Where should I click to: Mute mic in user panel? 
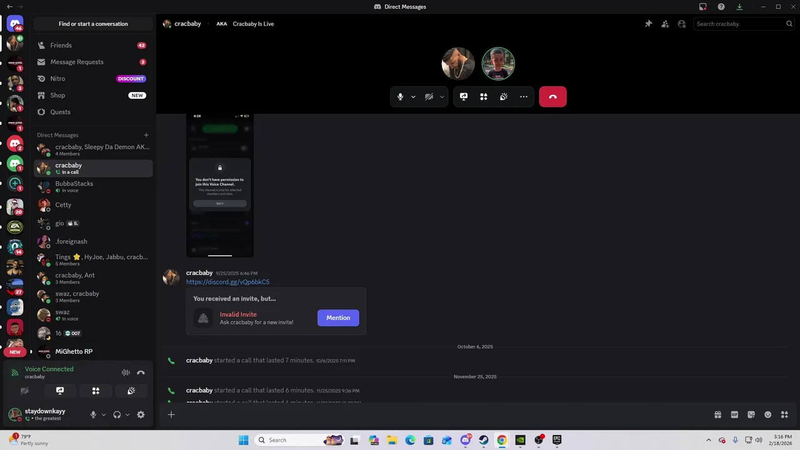click(x=93, y=414)
